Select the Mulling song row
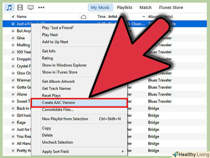Screen dimensions: 210x158 (23, 45)
